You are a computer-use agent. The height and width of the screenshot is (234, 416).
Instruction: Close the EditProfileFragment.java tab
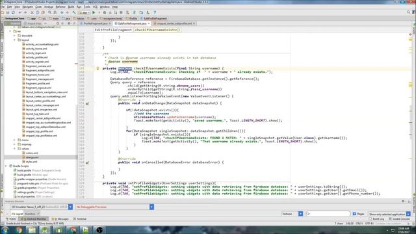[x=149, y=23]
